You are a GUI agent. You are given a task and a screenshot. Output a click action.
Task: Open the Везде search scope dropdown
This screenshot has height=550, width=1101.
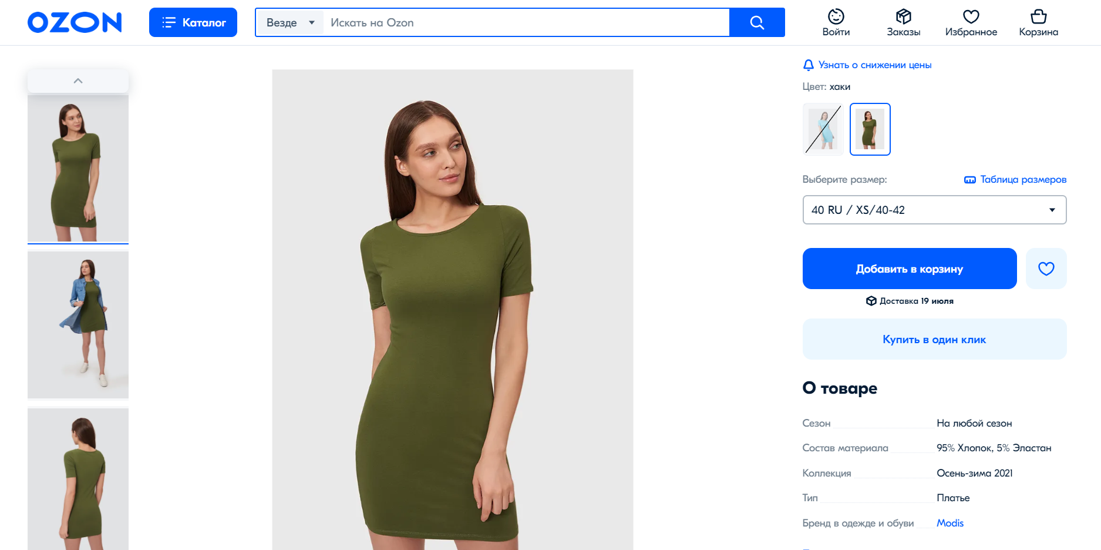(290, 22)
